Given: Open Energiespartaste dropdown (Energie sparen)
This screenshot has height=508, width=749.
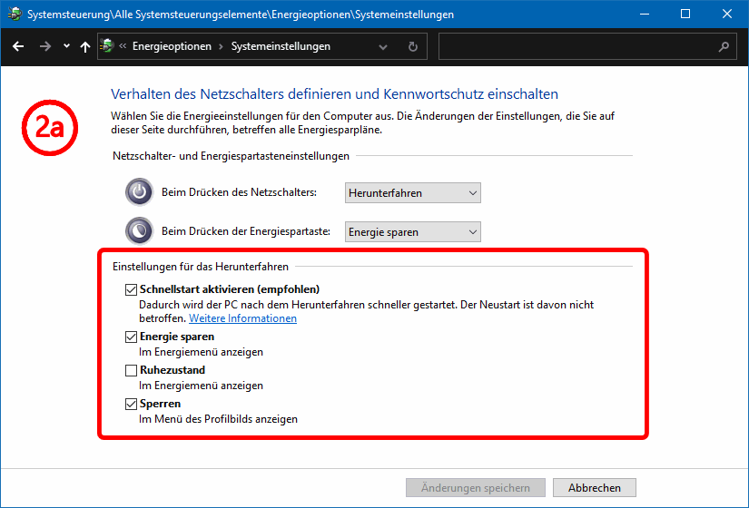Looking at the screenshot, I should (413, 232).
